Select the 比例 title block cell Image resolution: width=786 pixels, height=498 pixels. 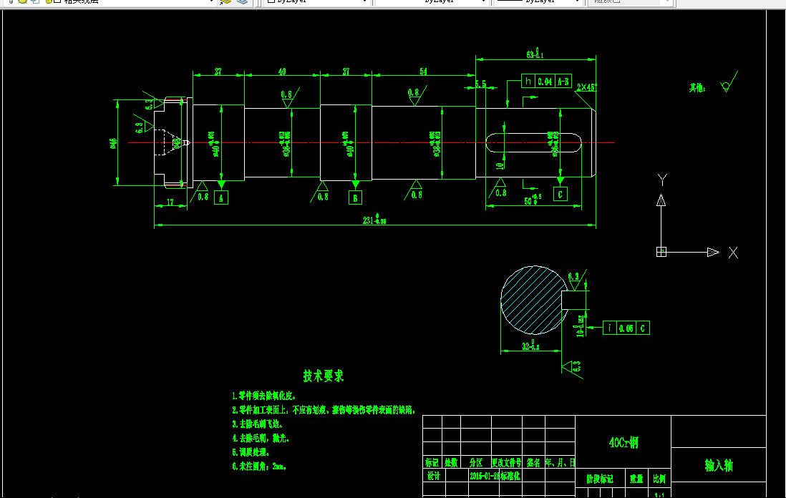(659, 479)
